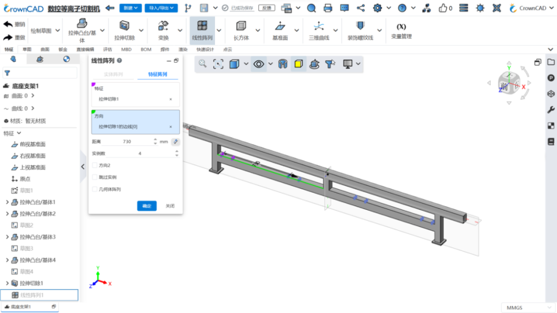Toggle the eye visibility icon in view toolbar
This screenshot has width=557, height=313.
click(258, 64)
